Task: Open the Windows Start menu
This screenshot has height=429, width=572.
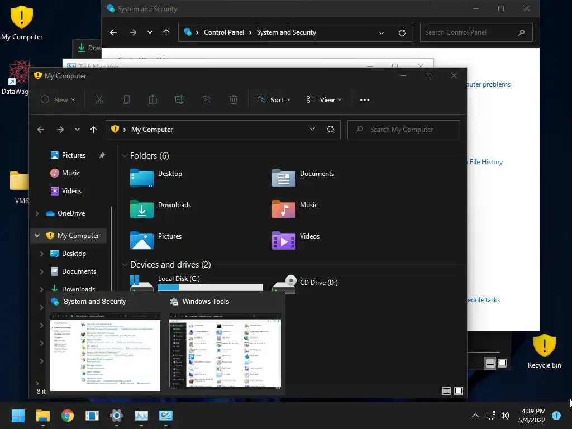Action: click(18, 416)
